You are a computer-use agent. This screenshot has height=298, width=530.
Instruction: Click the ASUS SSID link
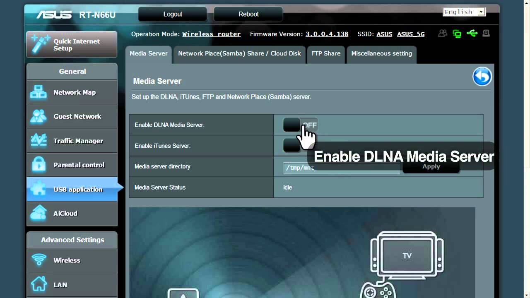(384, 34)
